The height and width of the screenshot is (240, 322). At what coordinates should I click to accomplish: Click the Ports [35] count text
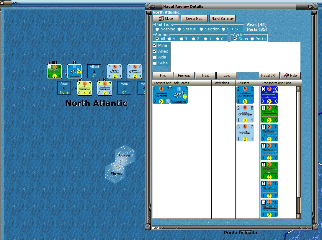click(x=257, y=30)
